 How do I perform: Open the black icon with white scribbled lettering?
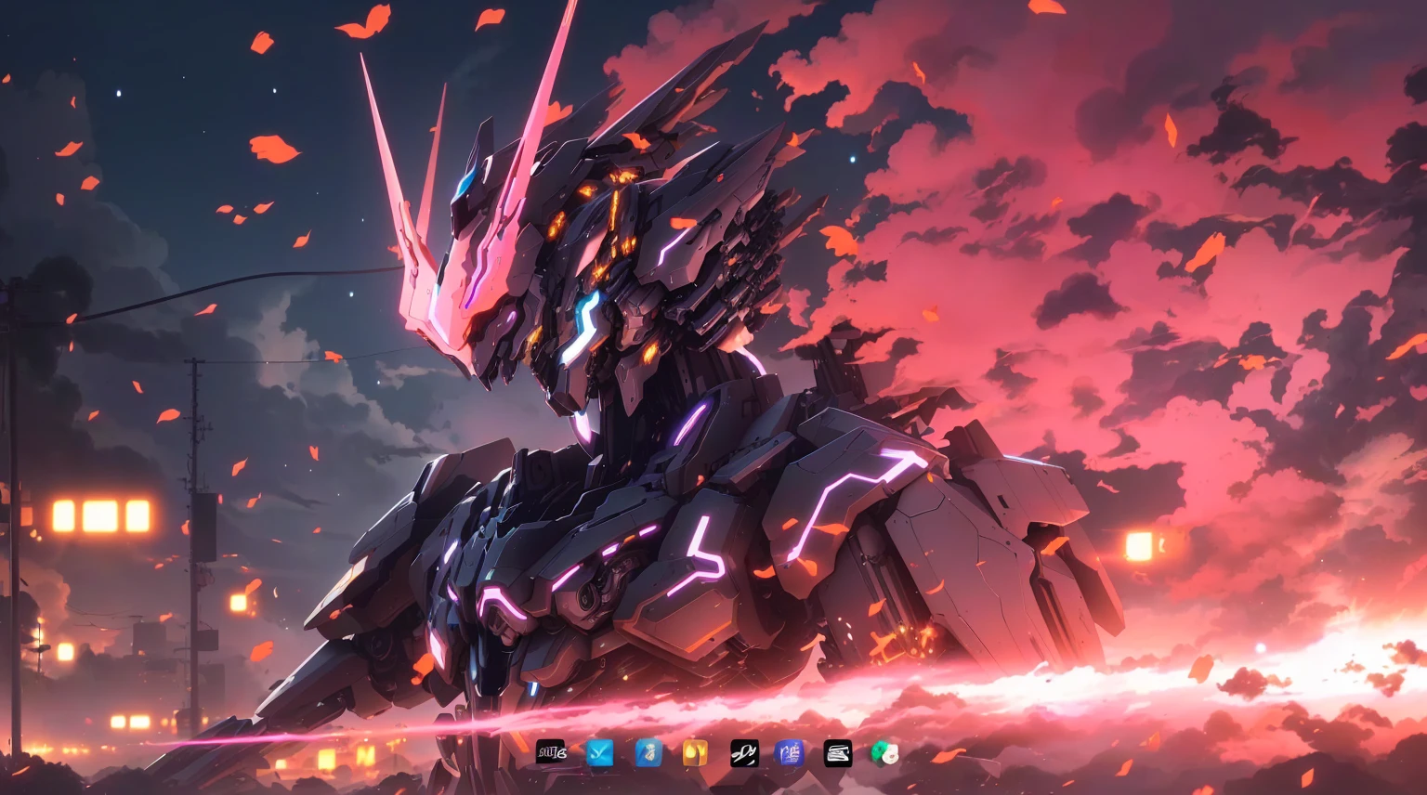coord(551,752)
